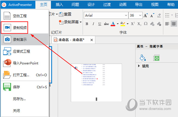Switch to the 视图 ribbon tab

pyautogui.click(x=155, y=5)
